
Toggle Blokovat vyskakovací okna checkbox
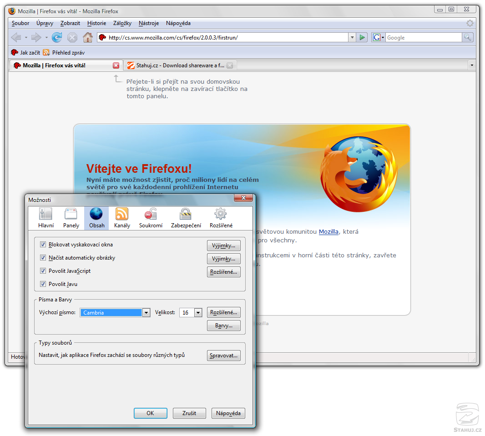click(43, 245)
